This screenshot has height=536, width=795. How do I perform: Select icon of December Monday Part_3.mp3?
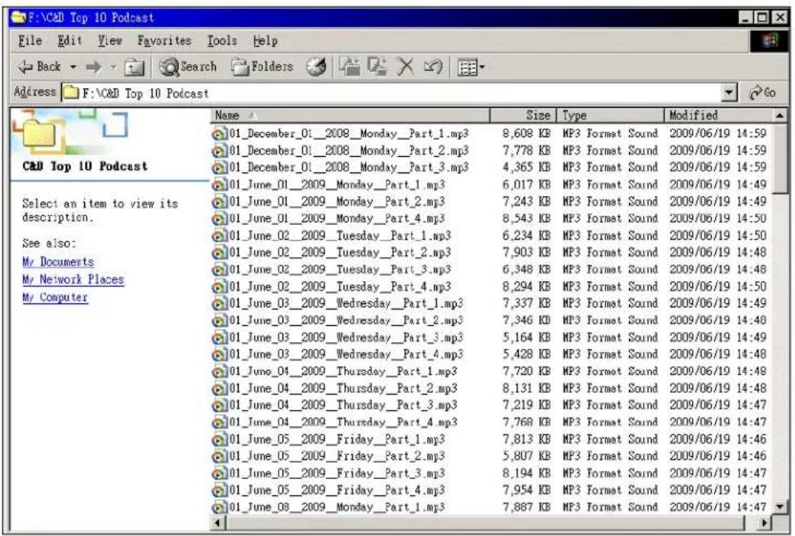coord(220,167)
